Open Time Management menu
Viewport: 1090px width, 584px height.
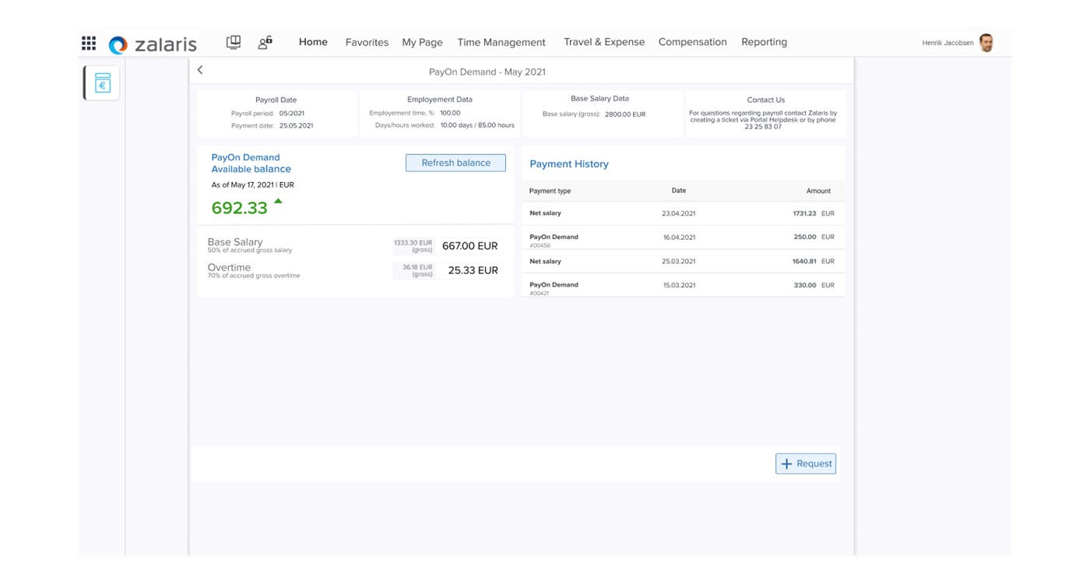(x=501, y=42)
